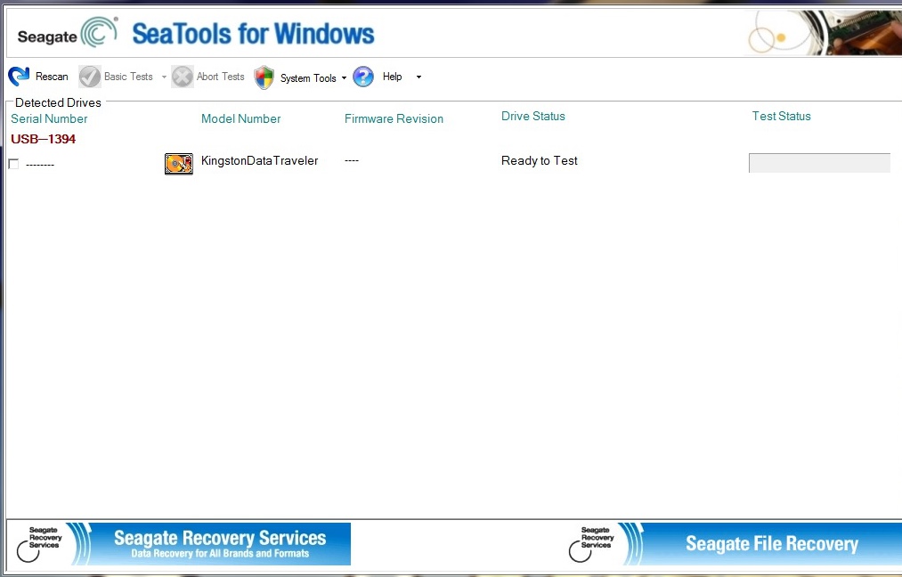Expand the System Tools dropdown arrow

(x=344, y=77)
